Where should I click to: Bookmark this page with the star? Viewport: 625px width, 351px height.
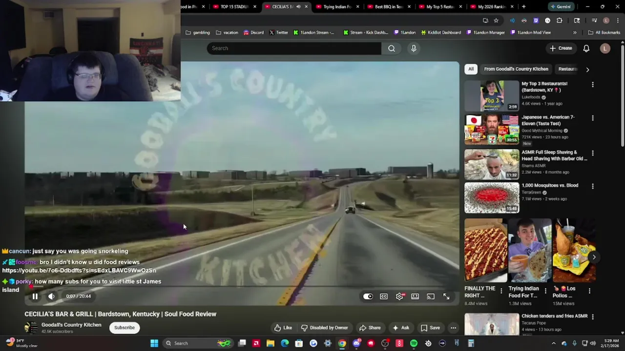496,20
